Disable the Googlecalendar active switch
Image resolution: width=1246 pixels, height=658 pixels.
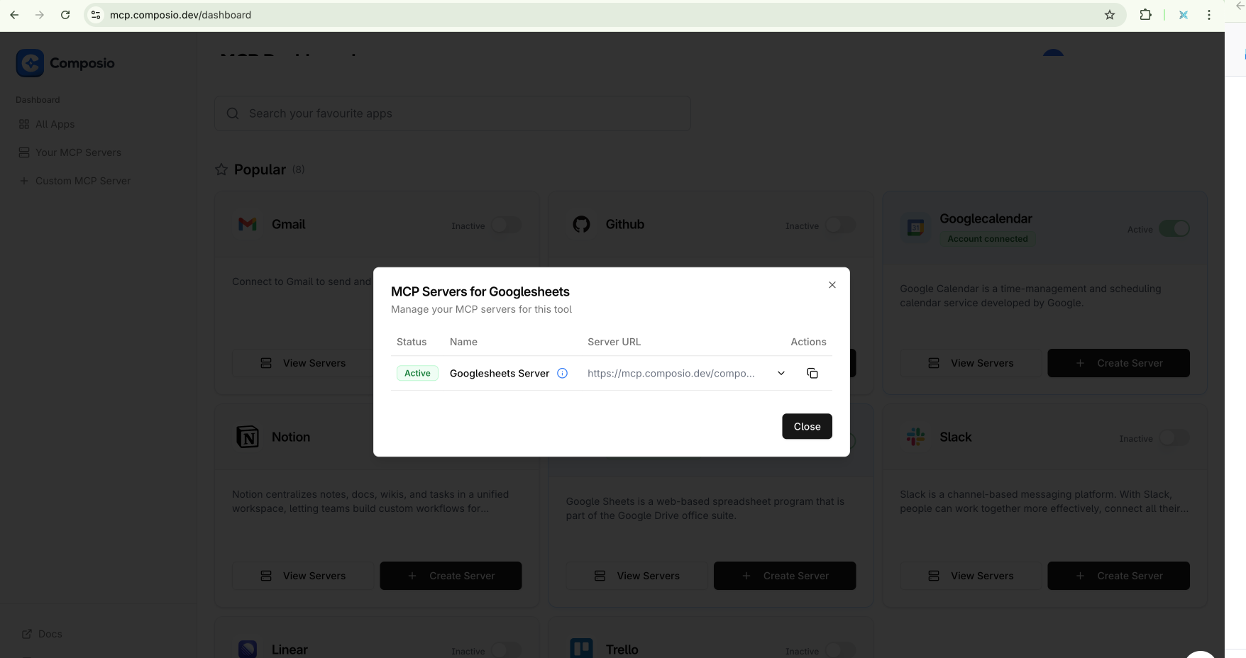(1174, 229)
